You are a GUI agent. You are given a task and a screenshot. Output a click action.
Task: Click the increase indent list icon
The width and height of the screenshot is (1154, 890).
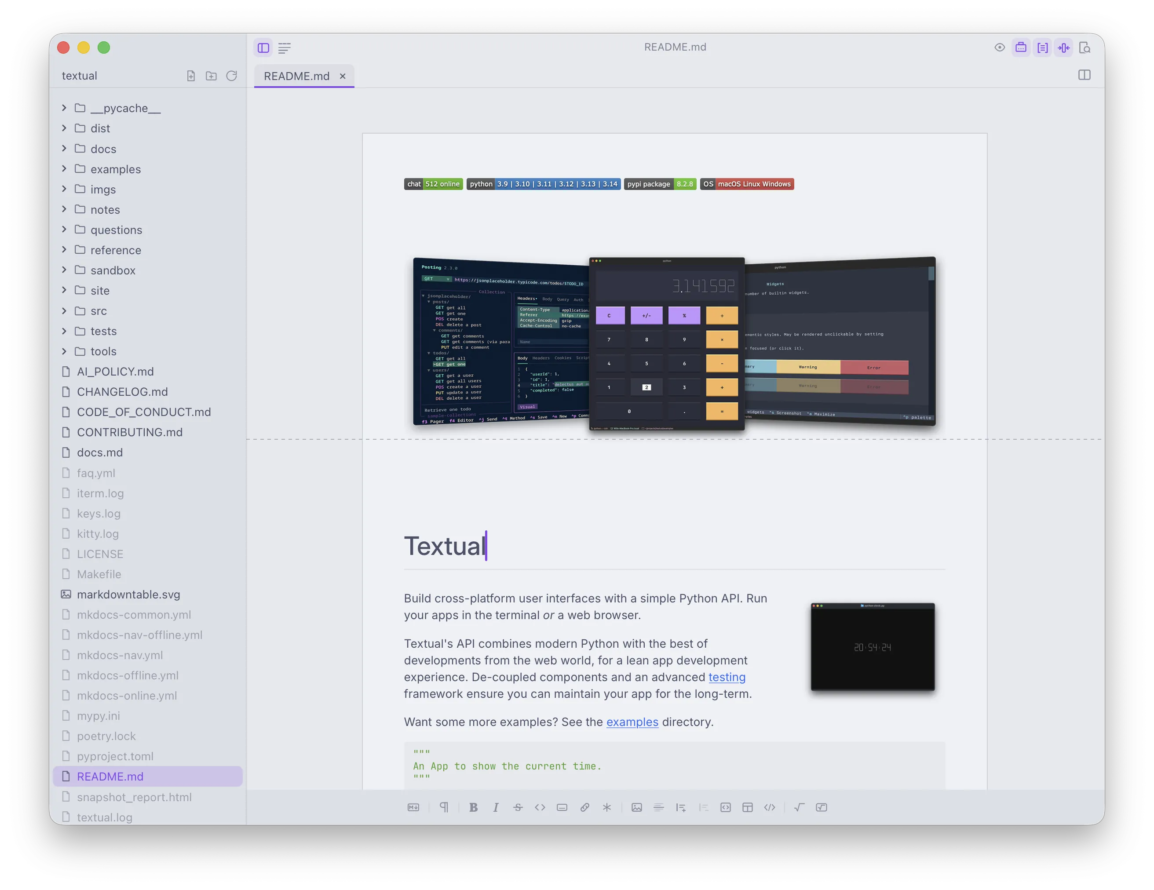point(681,807)
